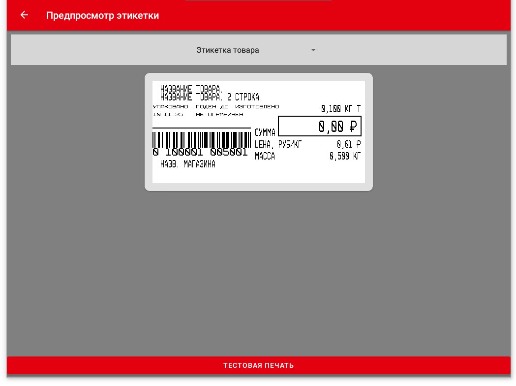Screen dimensions: 516x386
Task: Click the back arrow icon
Action: [x=24, y=15]
